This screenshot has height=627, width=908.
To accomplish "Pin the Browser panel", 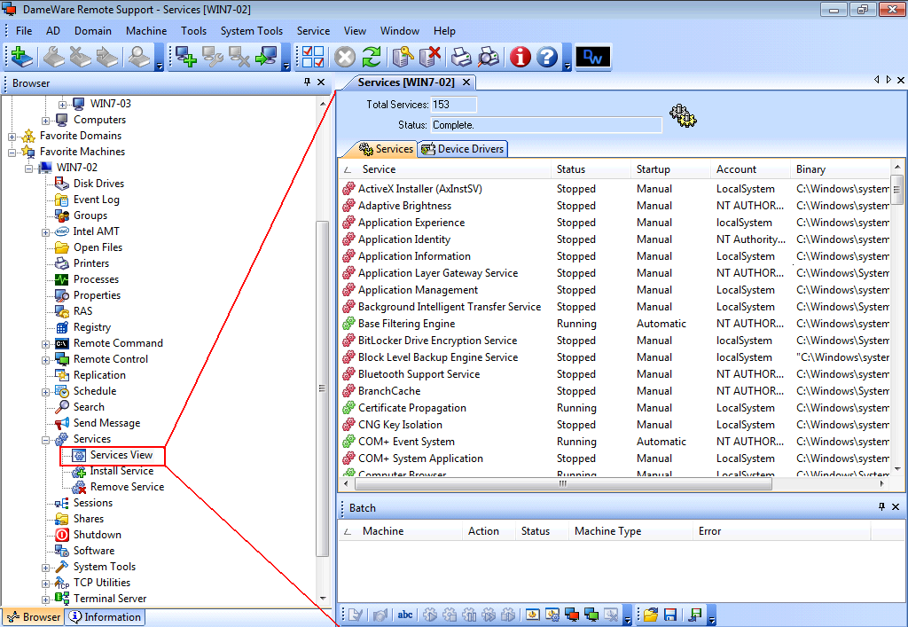I will tap(307, 82).
